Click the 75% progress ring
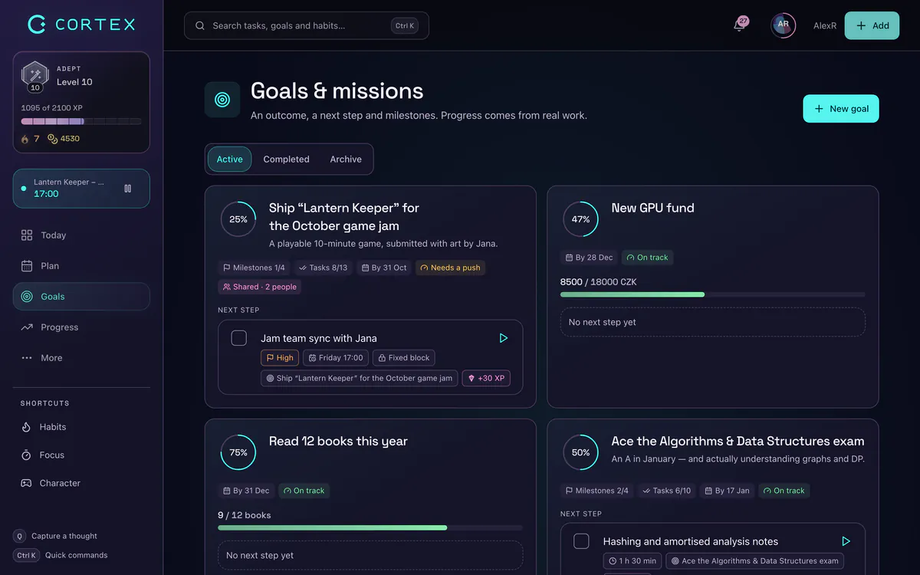Screen dimensions: 920x575 238,452
